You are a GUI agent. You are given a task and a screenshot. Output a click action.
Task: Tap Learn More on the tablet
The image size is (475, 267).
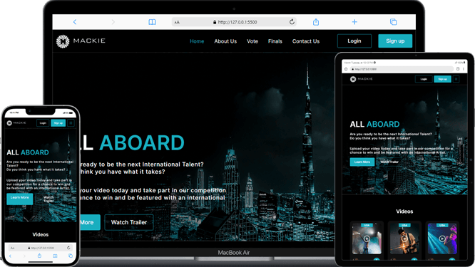pos(362,162)
